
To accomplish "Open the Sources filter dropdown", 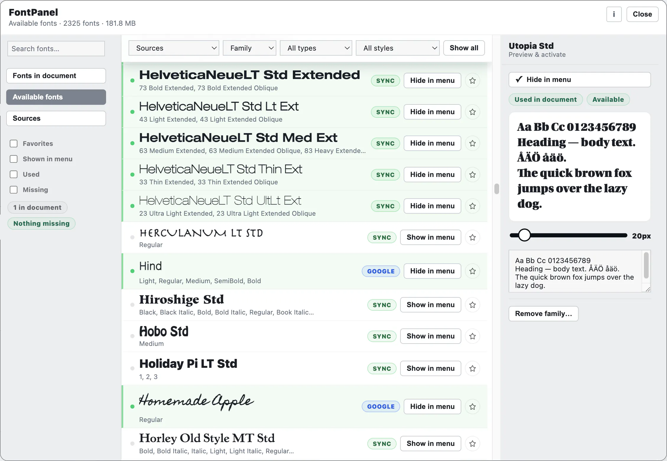I will [x=174, y=48].
